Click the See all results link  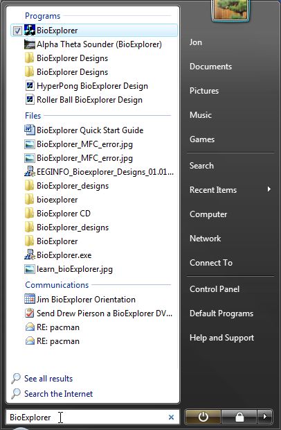point(48,379)
